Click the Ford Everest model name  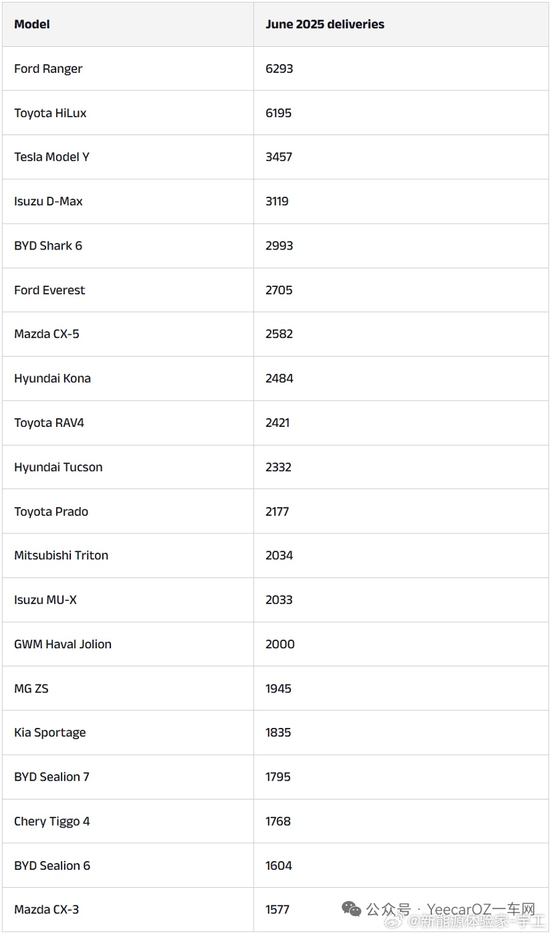[x=49, y=290]
